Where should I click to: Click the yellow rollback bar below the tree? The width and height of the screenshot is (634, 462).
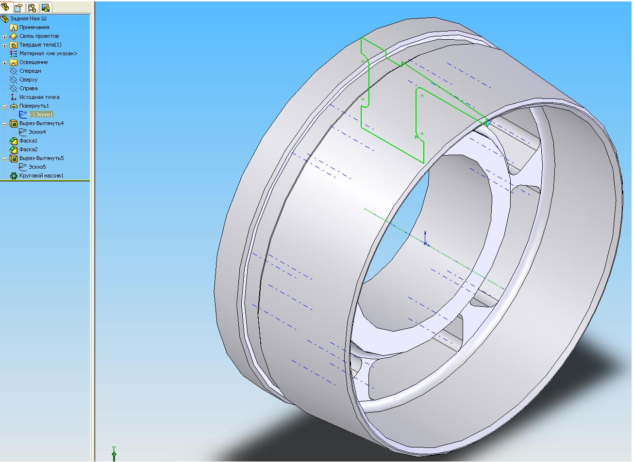(45, 181)
